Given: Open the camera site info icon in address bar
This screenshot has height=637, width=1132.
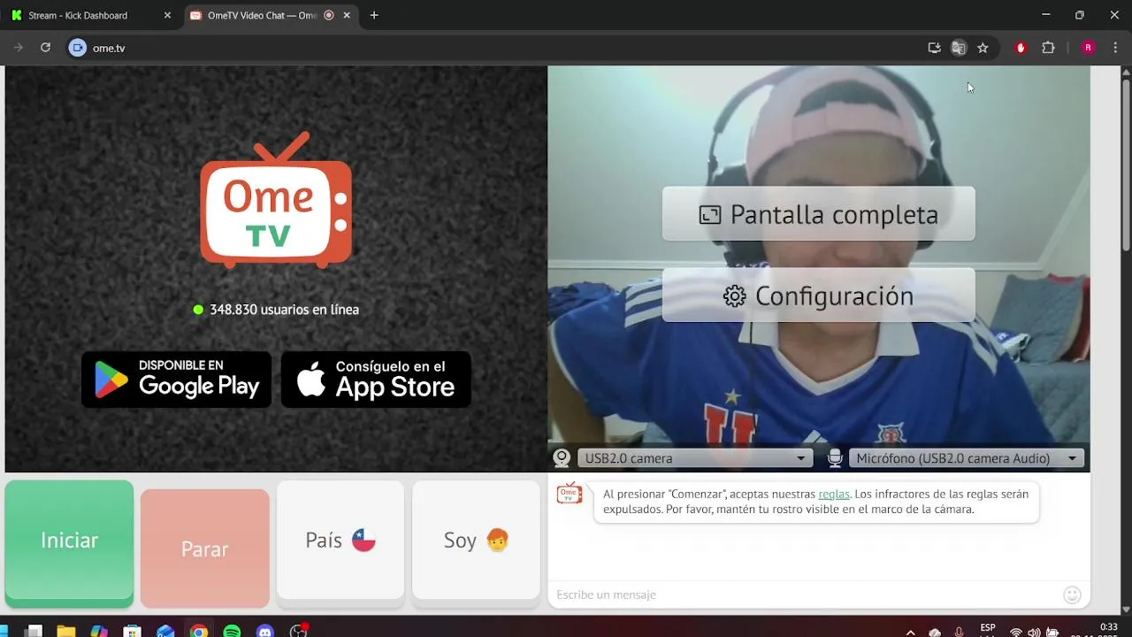Looking at the screenshot, I should 78,48.
